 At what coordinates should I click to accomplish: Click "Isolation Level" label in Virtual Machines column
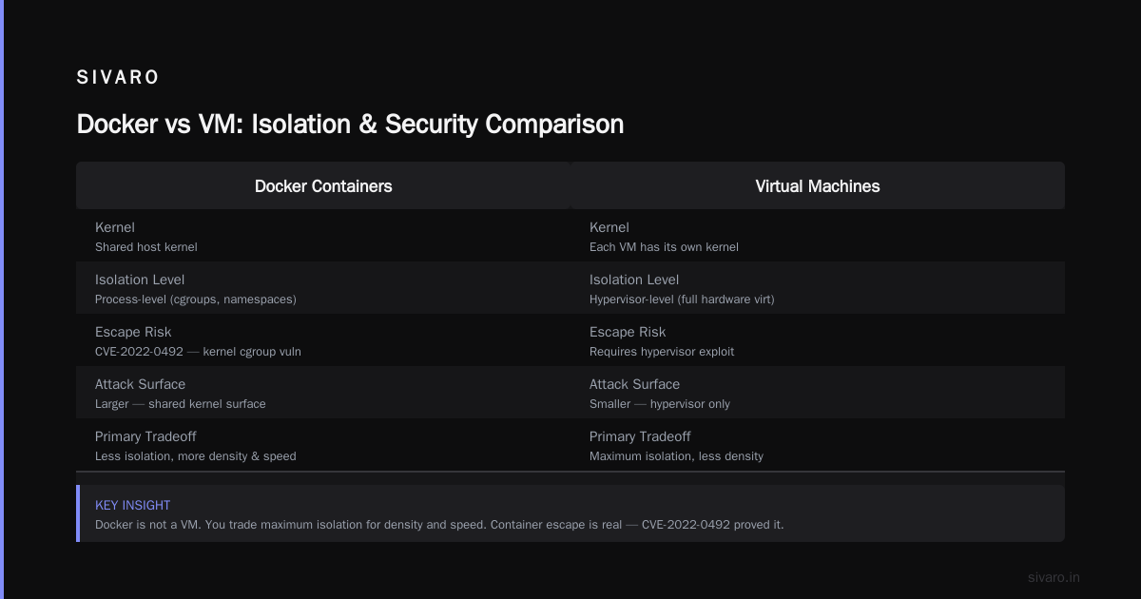pyautogui.click(x=634, y=280)
